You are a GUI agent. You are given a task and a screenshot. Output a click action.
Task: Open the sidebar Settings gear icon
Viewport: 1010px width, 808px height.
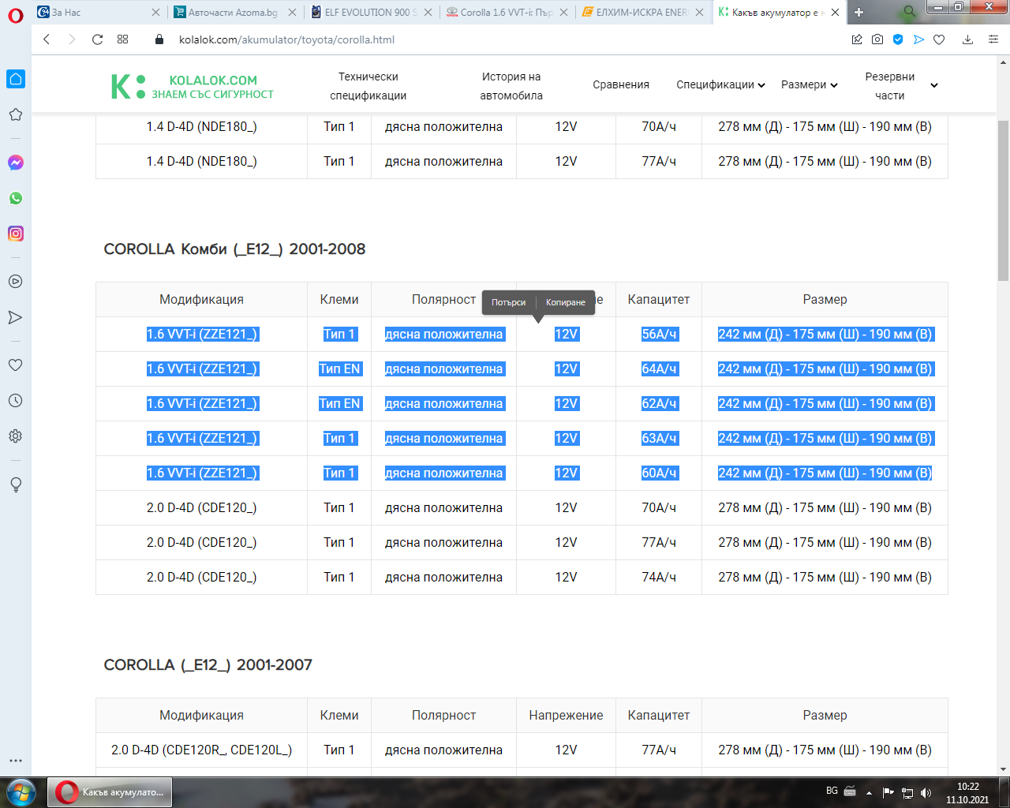(x=15, y=436)
